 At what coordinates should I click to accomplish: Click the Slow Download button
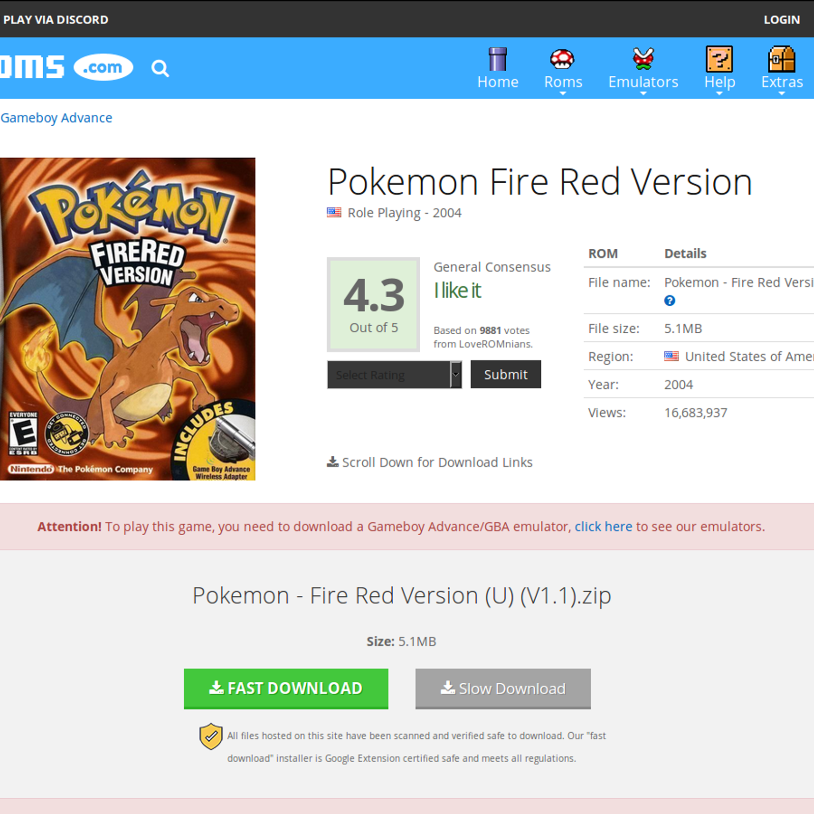pyautogui.click(x=503, y=688)
